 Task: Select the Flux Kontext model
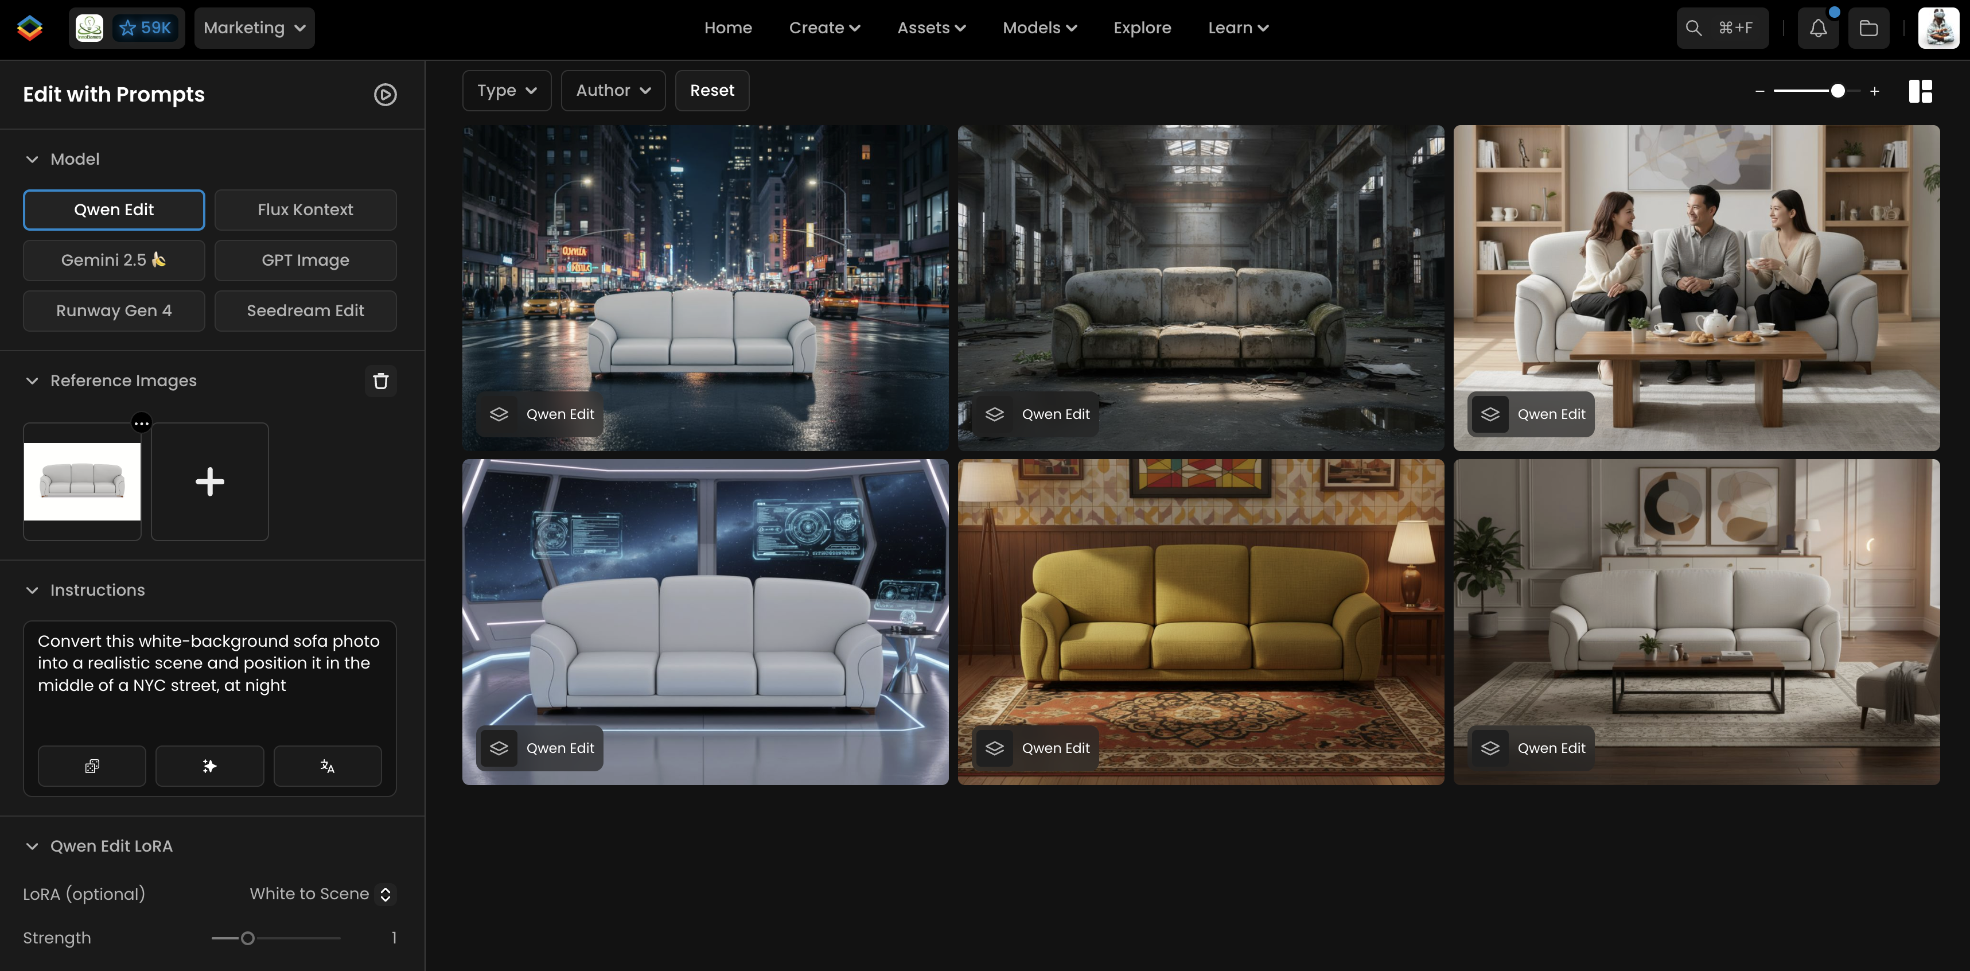[x=305, y=209]
